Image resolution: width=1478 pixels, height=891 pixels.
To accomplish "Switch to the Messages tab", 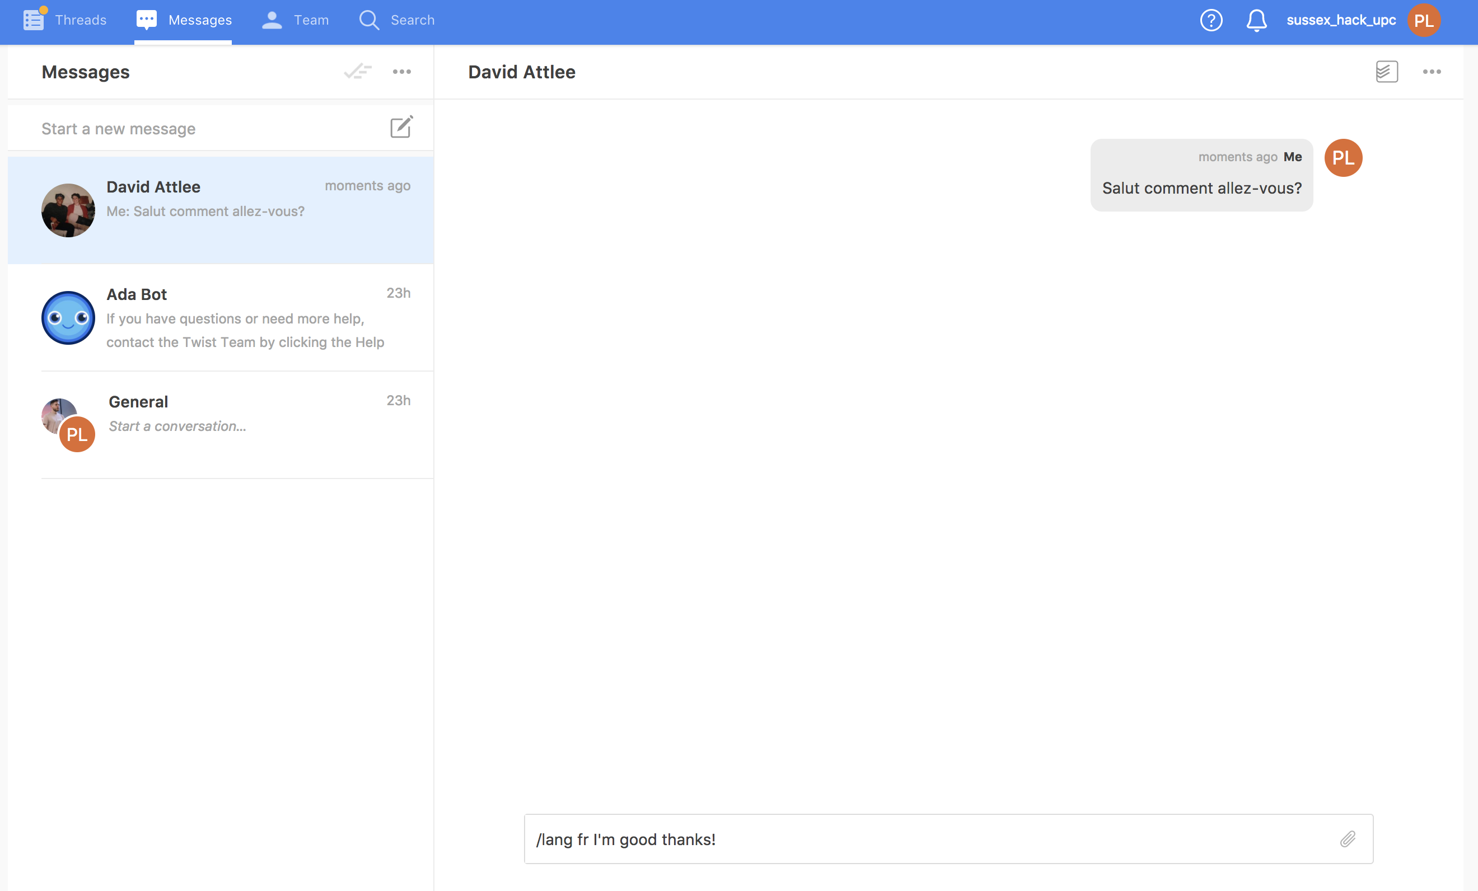I will pyautogui.click(x=184, y=20).
